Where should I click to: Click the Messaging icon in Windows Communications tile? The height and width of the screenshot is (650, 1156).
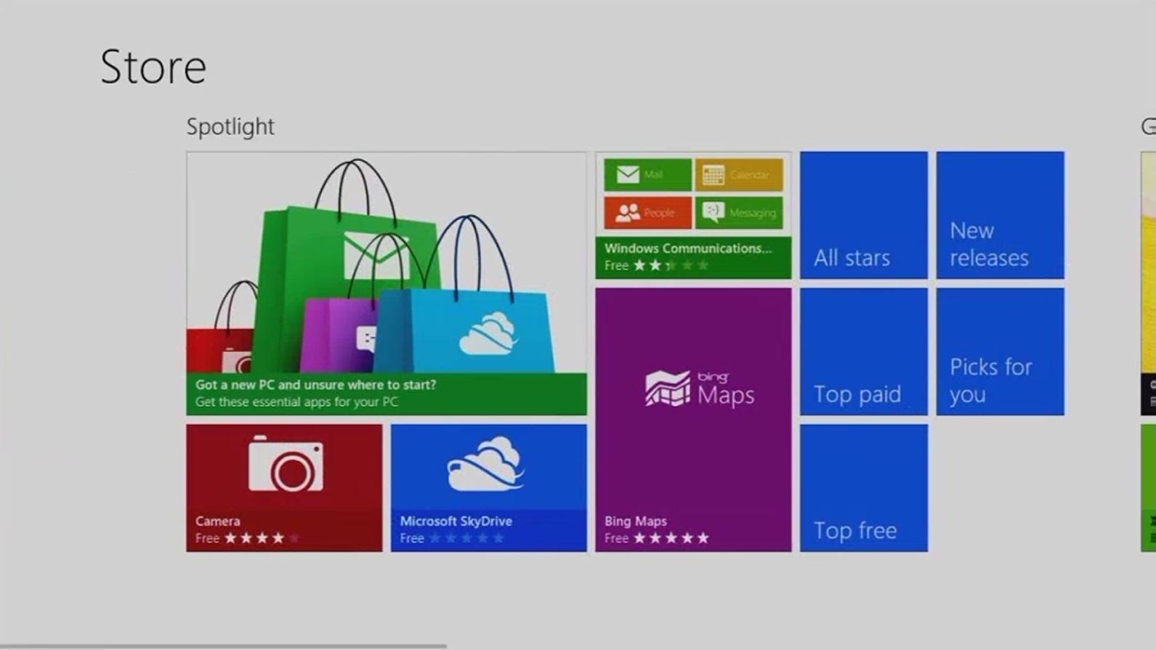coord(739,213)
